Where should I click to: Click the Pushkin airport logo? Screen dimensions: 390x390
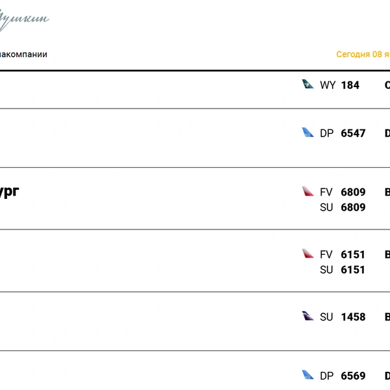tap(23, 19)
